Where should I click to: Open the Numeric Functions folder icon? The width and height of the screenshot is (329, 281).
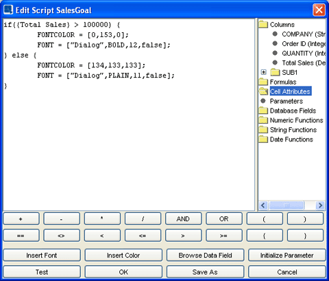263,120
